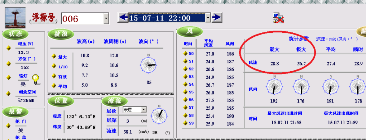The image size is (366, 140).
Task: Click the diamond marker next to 最大 wave row
Action: [54, 56]
